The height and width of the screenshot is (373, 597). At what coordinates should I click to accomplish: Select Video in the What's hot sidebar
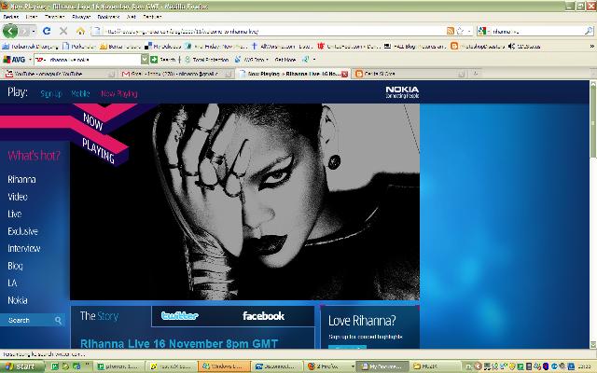(18, 197)
